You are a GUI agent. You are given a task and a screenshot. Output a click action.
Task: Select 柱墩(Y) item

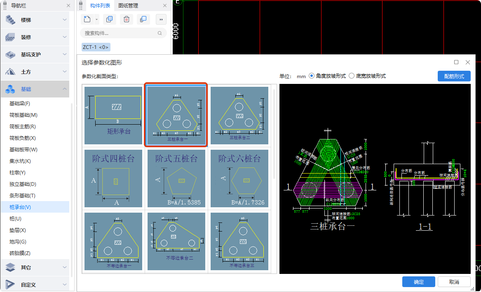pos(35,173)
